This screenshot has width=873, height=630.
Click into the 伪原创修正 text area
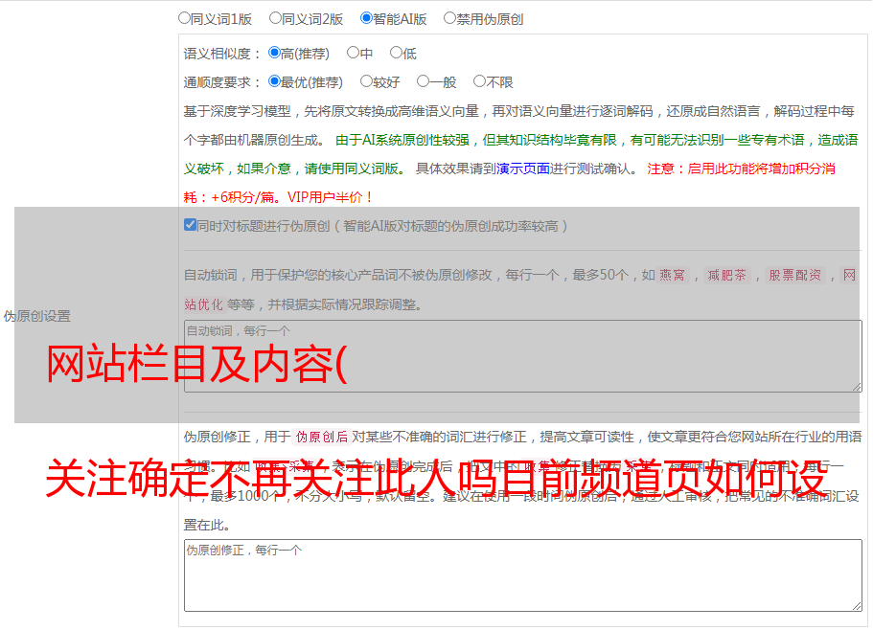522,574
